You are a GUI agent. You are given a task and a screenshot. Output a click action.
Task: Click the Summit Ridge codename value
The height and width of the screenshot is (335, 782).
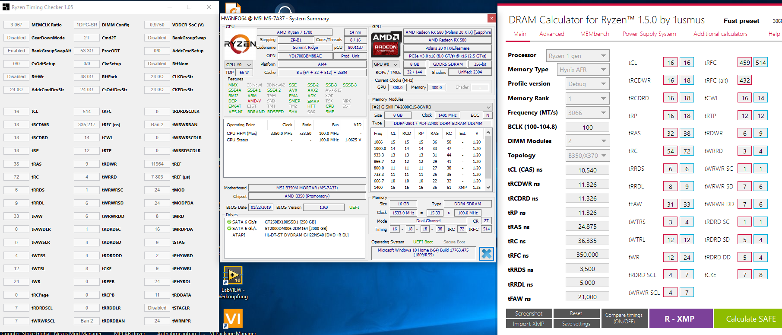pyautogui.click(x=305, y=48)
